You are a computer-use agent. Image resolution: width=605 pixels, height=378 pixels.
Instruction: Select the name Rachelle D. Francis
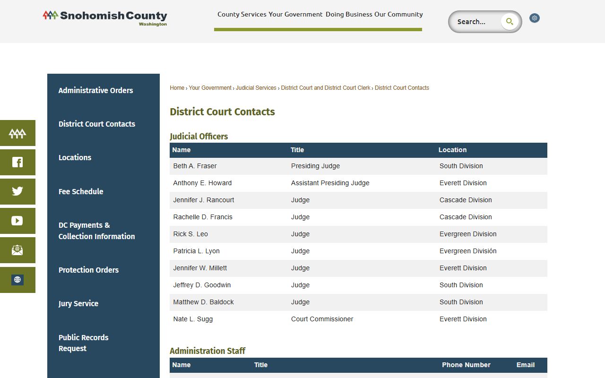203,217
